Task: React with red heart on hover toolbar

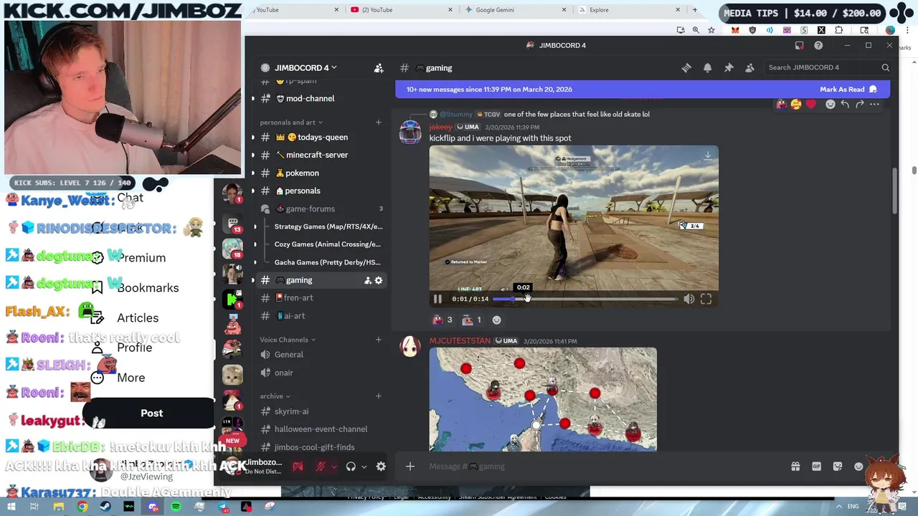Action: tap(810, 105)
